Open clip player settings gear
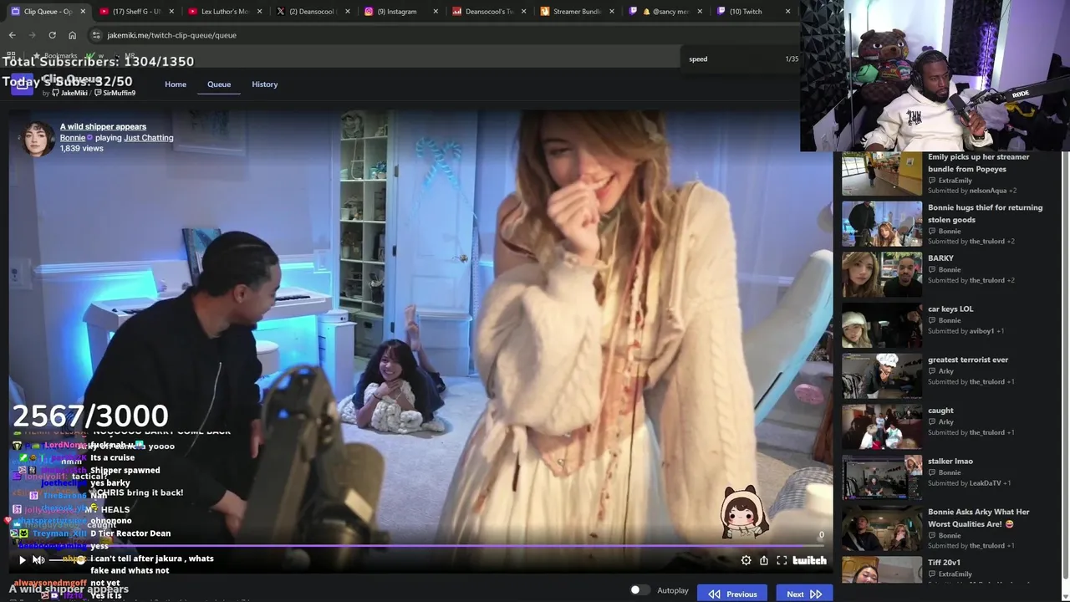The height and width of the screenshot is (602, 1070). pyautogui.click(x=746, y=560)
